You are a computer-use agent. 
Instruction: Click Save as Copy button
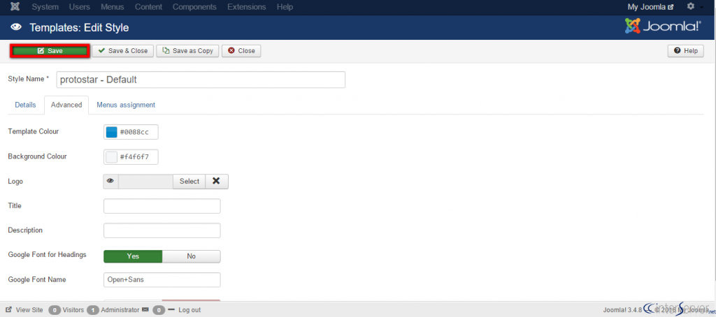[x=187, y=51]
